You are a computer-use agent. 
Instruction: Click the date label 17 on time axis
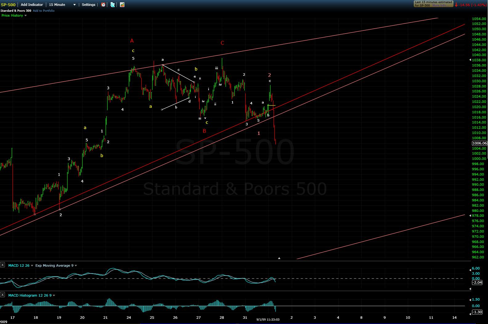pos(13,318)
